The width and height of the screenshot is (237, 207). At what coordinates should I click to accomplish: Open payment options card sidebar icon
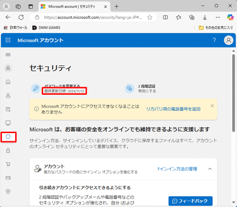point(8,178)
